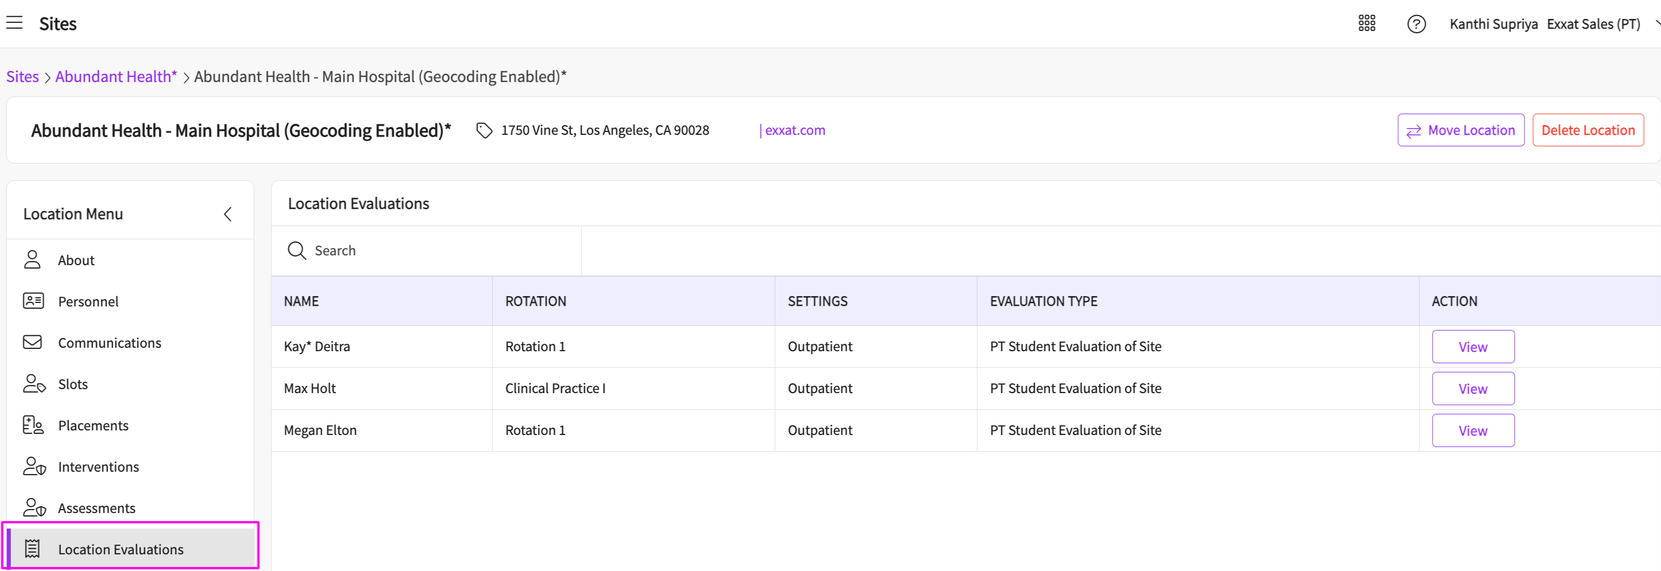
Task: Go to Sites breadcrumb link
Action: click(22, 77)
